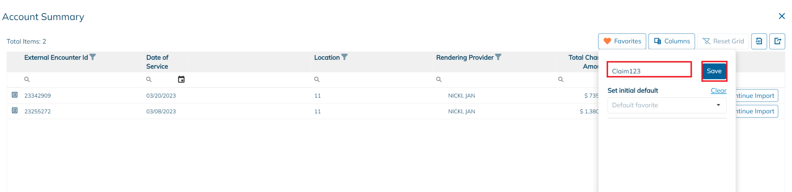The height and width of the screenshot is (192, 792).
Task: Open filter on External Encounter Id column
Action: 93,57
